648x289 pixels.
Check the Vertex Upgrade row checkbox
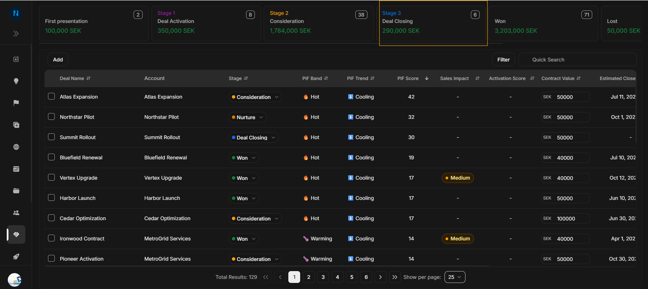[x=51, y=178]
